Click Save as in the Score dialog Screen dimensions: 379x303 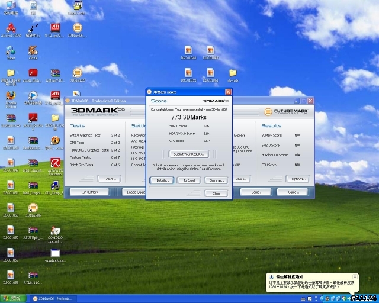click(216, 180)
